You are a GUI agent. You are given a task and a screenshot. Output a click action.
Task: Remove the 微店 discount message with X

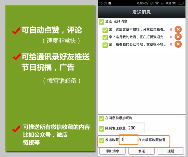click(178, 37)
